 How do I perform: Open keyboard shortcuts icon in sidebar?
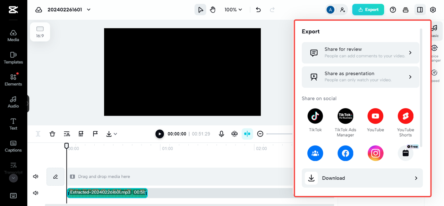click(x=13, y=196)
